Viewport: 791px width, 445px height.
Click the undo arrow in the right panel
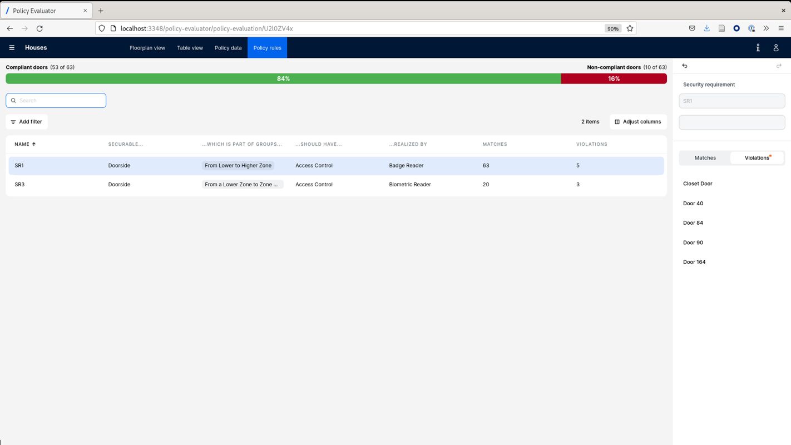(x=684, y=66)
